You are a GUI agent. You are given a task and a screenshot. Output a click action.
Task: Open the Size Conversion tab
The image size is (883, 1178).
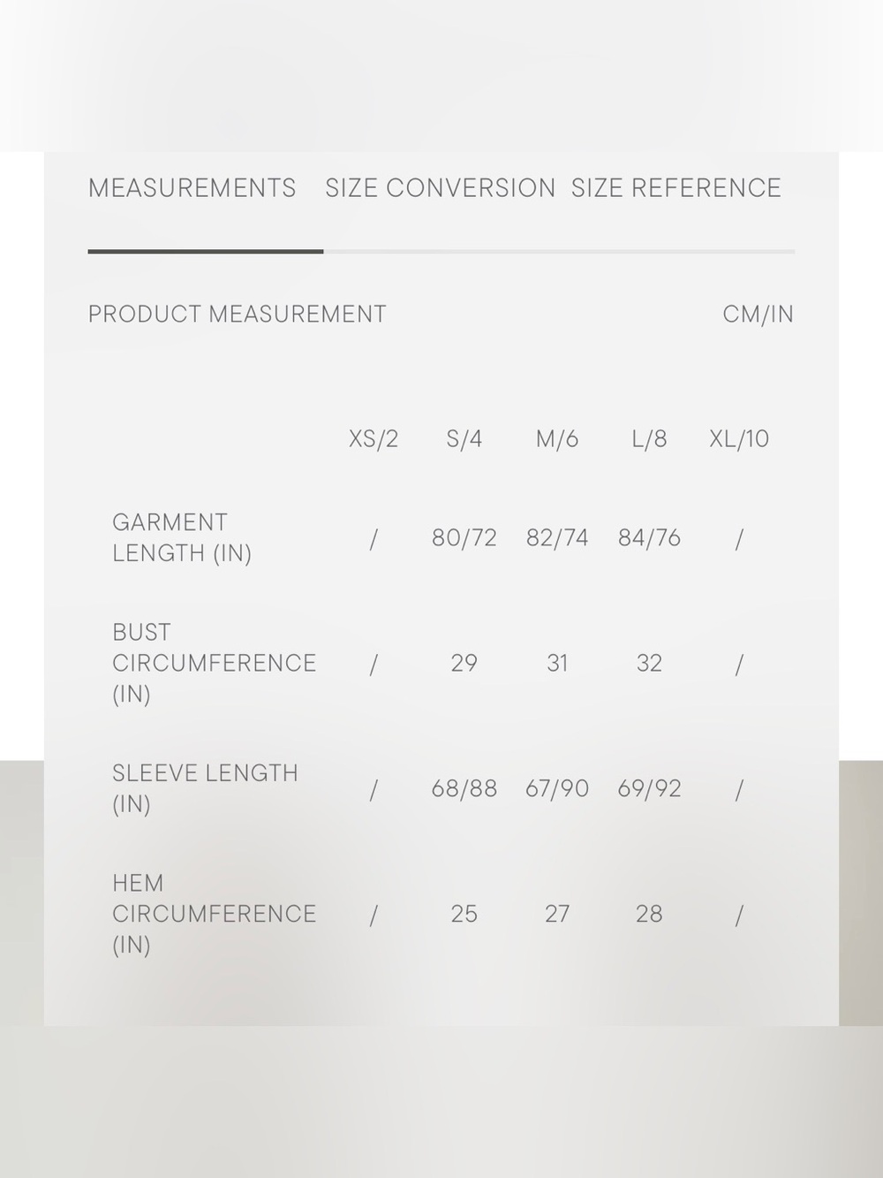tap(440, 188)
